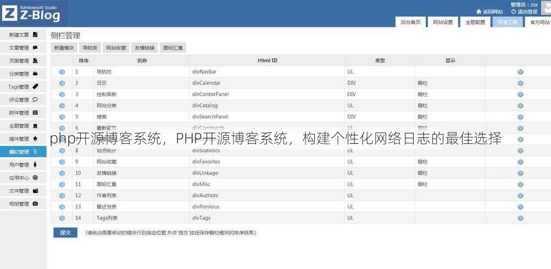This screenshot has width=551, height=269.
Task: Click the 新建模块 button
Action: click(x=64, y=48)
